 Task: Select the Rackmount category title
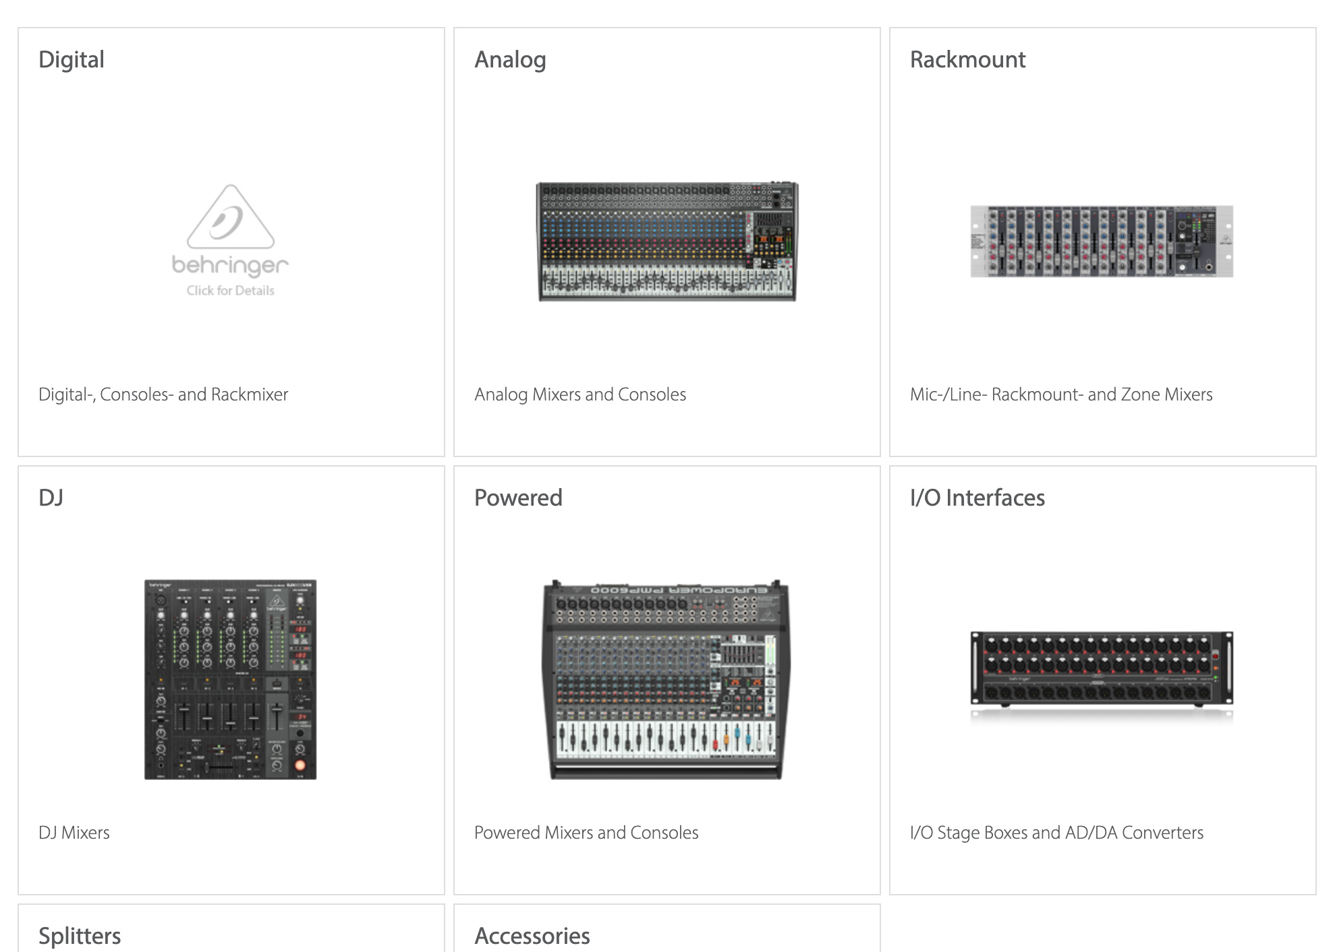tap(967, 59)
